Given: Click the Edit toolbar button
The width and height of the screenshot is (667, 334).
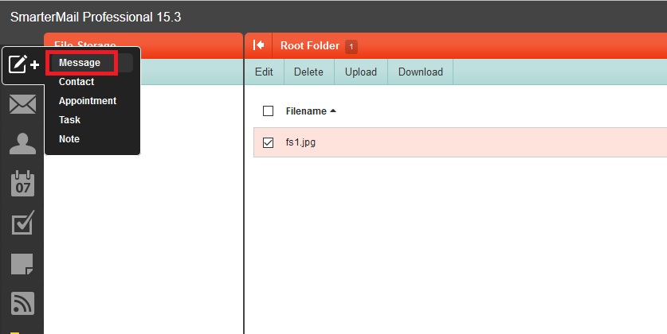Looking at the screenshot, I should pos(264,72).
